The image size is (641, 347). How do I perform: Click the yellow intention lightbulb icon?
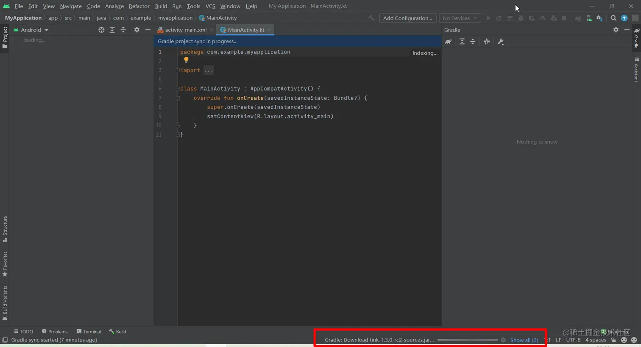click(186, 60)
